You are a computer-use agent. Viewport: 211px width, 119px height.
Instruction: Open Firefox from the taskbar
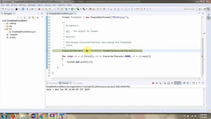pyautogui.click(x=14, y=116)
